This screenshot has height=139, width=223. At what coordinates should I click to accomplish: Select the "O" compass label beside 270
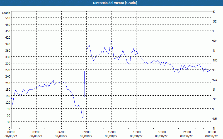click(214, 70)
